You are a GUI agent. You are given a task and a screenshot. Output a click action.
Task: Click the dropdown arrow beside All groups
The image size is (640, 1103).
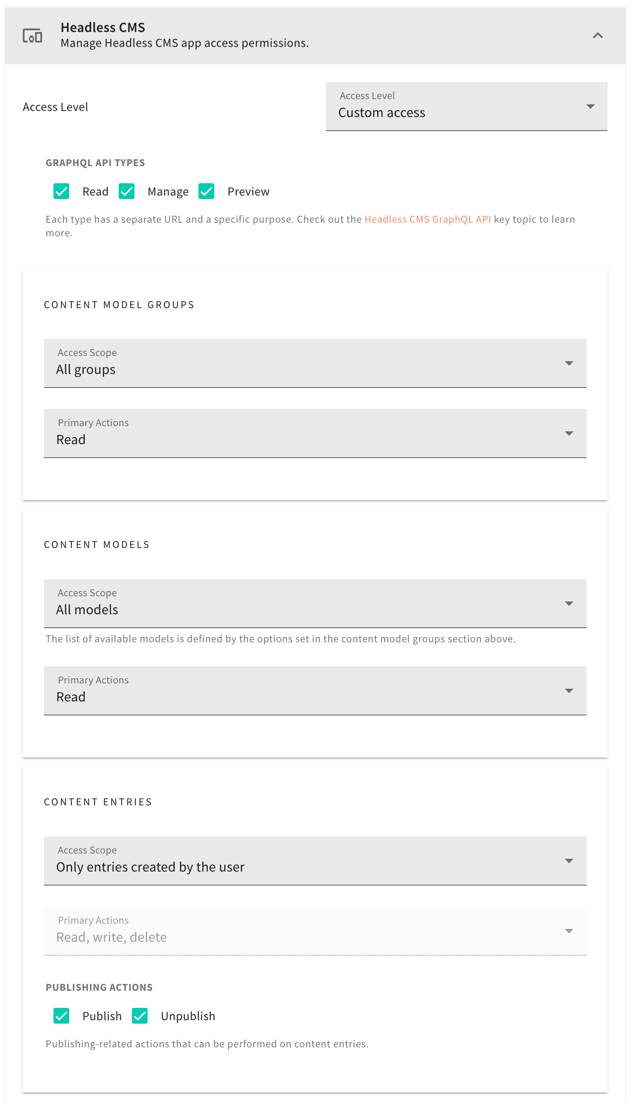point(569,363)
